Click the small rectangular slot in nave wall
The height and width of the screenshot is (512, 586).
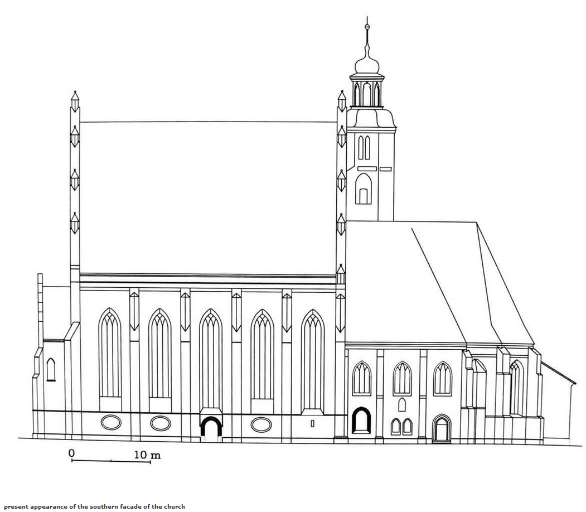tap(312, 424)
